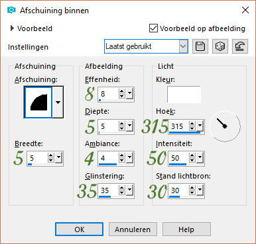Open the Diepte slider dropdown

click(129, 126)
